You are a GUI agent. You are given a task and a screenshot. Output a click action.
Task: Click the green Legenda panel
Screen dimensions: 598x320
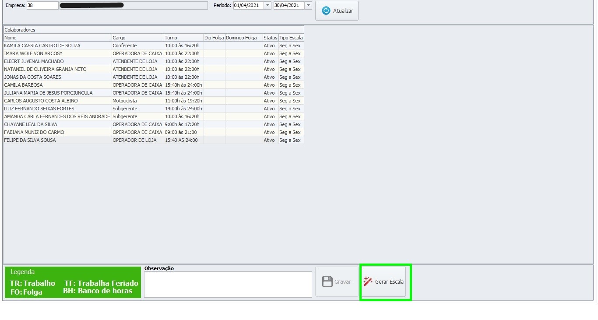pos(73,282)
